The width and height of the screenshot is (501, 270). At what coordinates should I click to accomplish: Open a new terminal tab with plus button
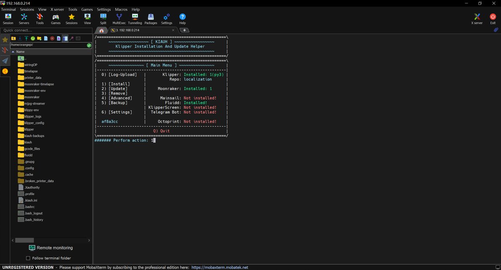point(184,30)
